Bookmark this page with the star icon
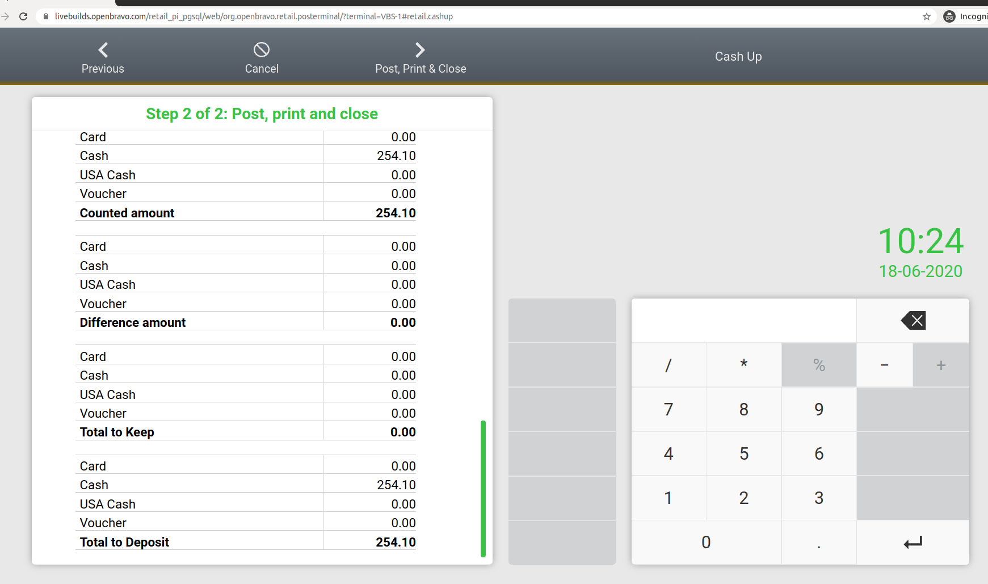 926,16
